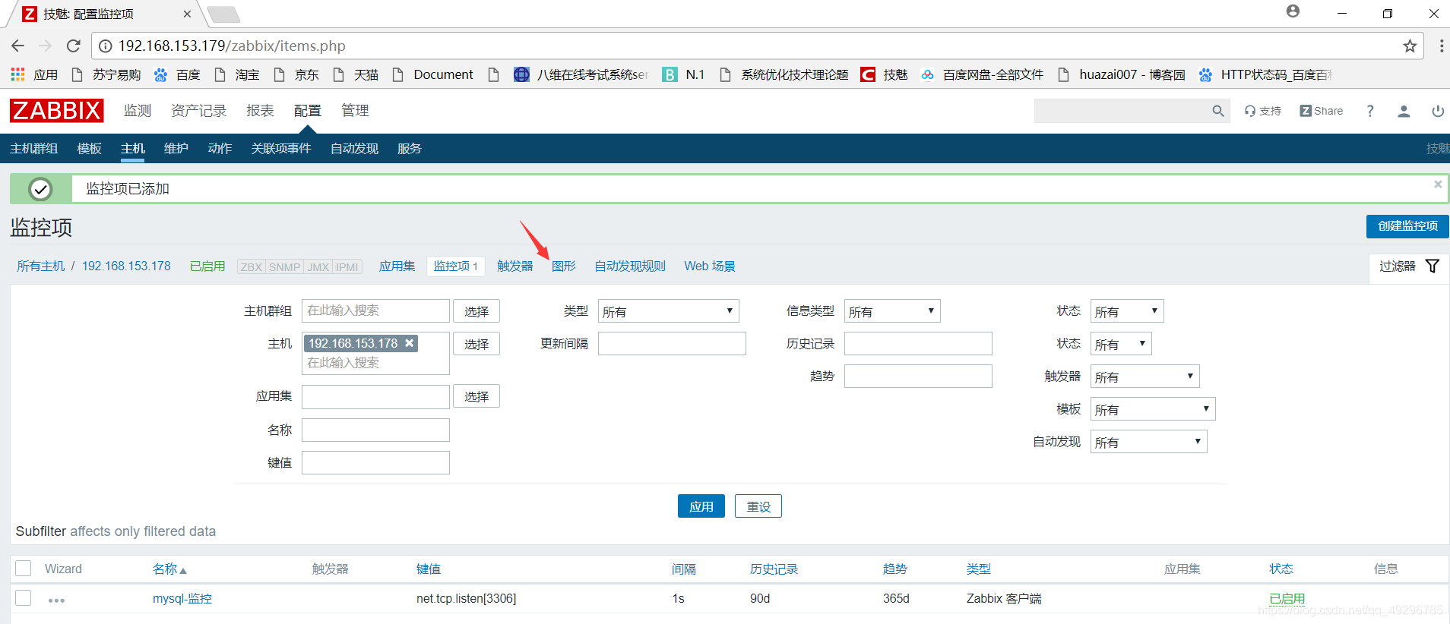This screenshot has width=1450, height=624.
Task: Open the second 状态 dropdown
Action: [x=1121, y=344]
